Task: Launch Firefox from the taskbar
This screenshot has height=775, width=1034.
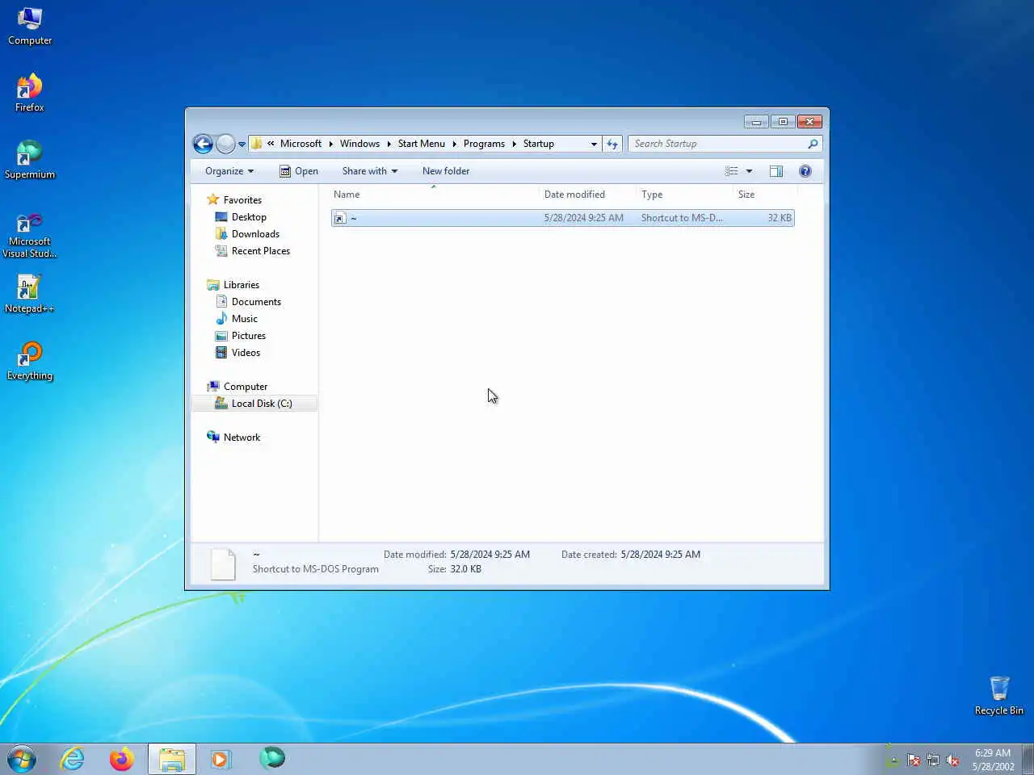Action: tap(122, 759)
